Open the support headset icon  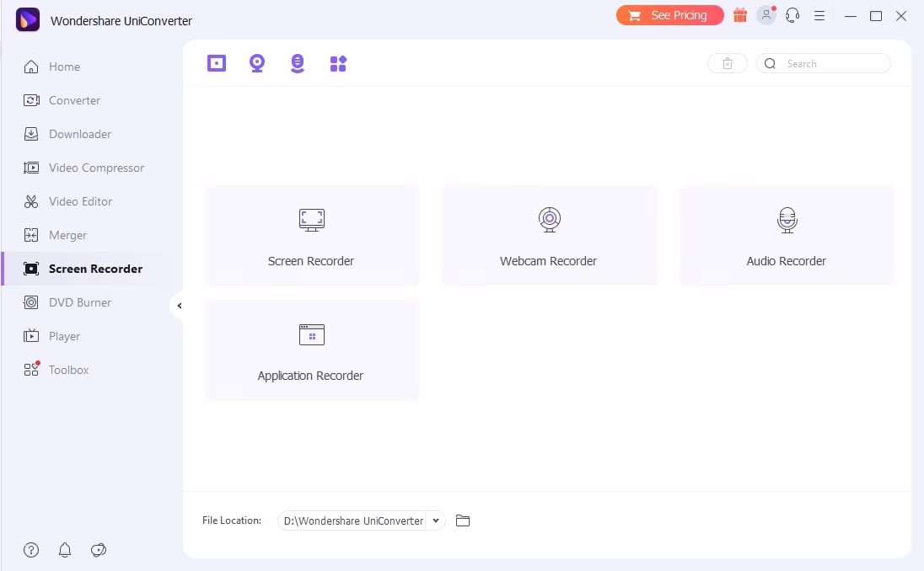[792, 15]
